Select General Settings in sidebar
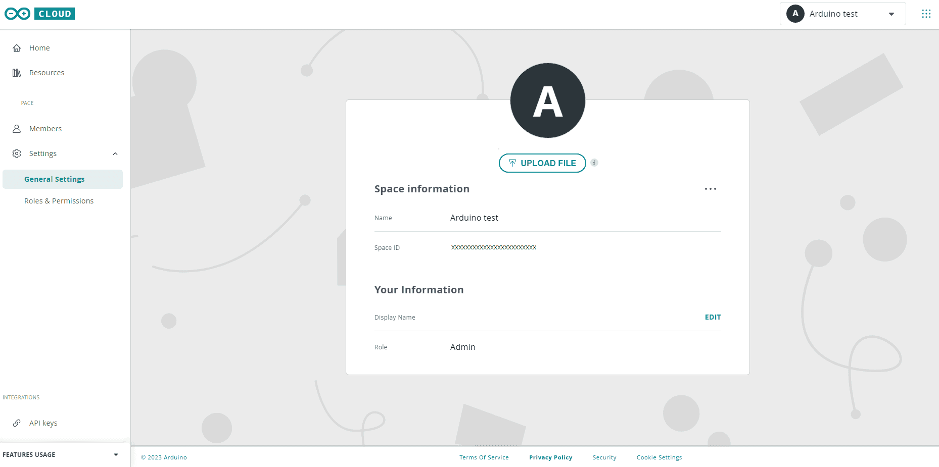The width and height of the screenshot is (939, 467). [x=55, y=179]
